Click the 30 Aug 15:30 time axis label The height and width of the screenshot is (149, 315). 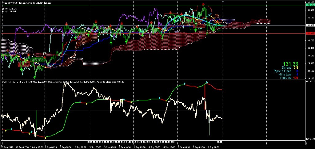click(x=37, y=147)
